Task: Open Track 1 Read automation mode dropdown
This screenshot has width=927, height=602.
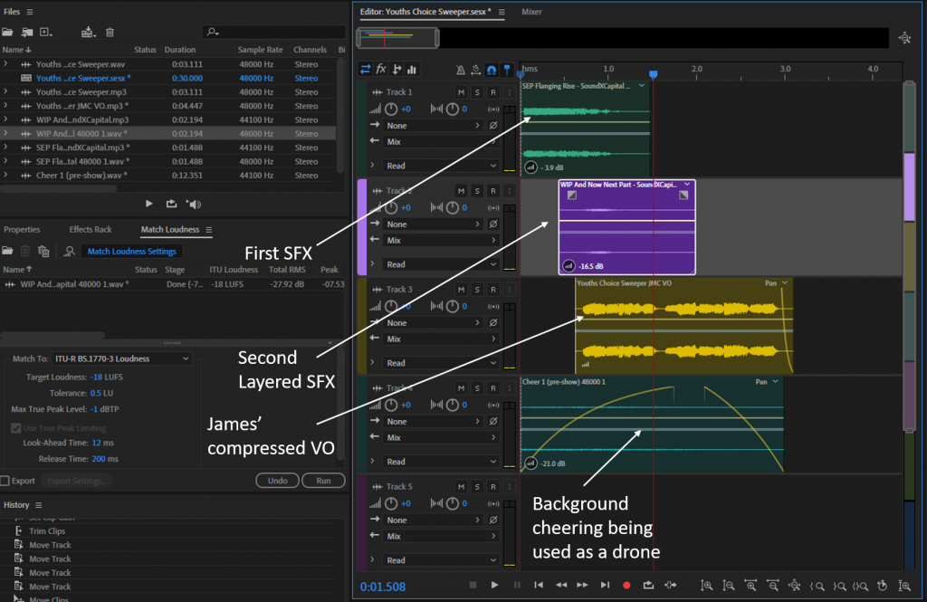Action: (x=440, y=166)
